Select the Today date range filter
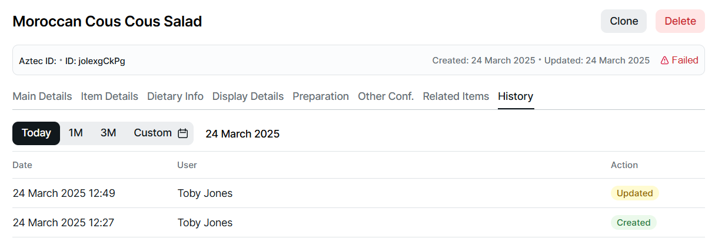This screenshot has width=715, height=248. [x=36, y=133]
